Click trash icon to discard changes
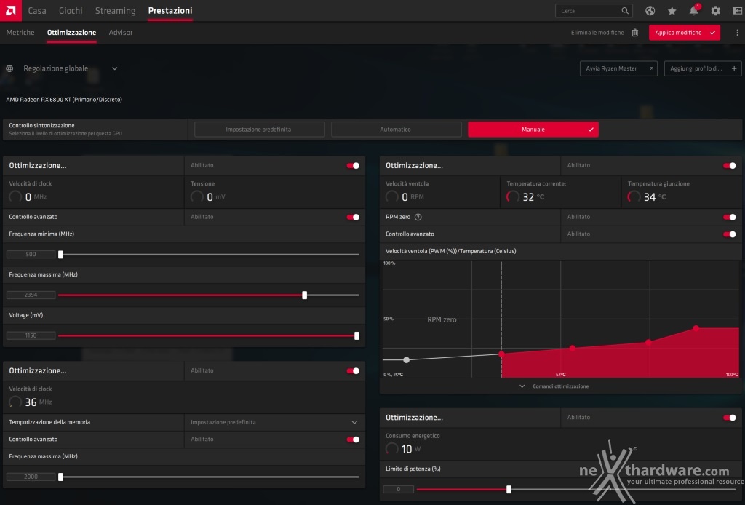The image size is (745, 505). click(x=634, y=33)
